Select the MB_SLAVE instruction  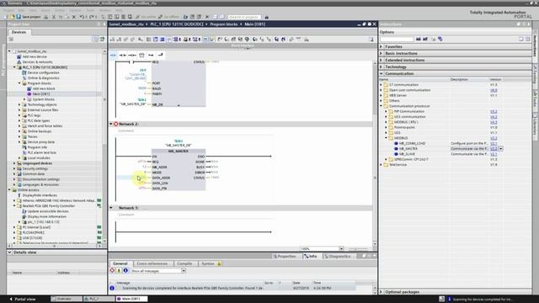tap(407, 154)
